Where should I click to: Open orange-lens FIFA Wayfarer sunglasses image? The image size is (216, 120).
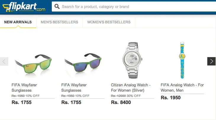pos(33,64)
